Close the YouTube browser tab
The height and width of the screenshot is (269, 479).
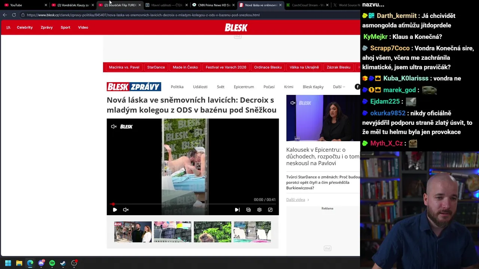46,5
